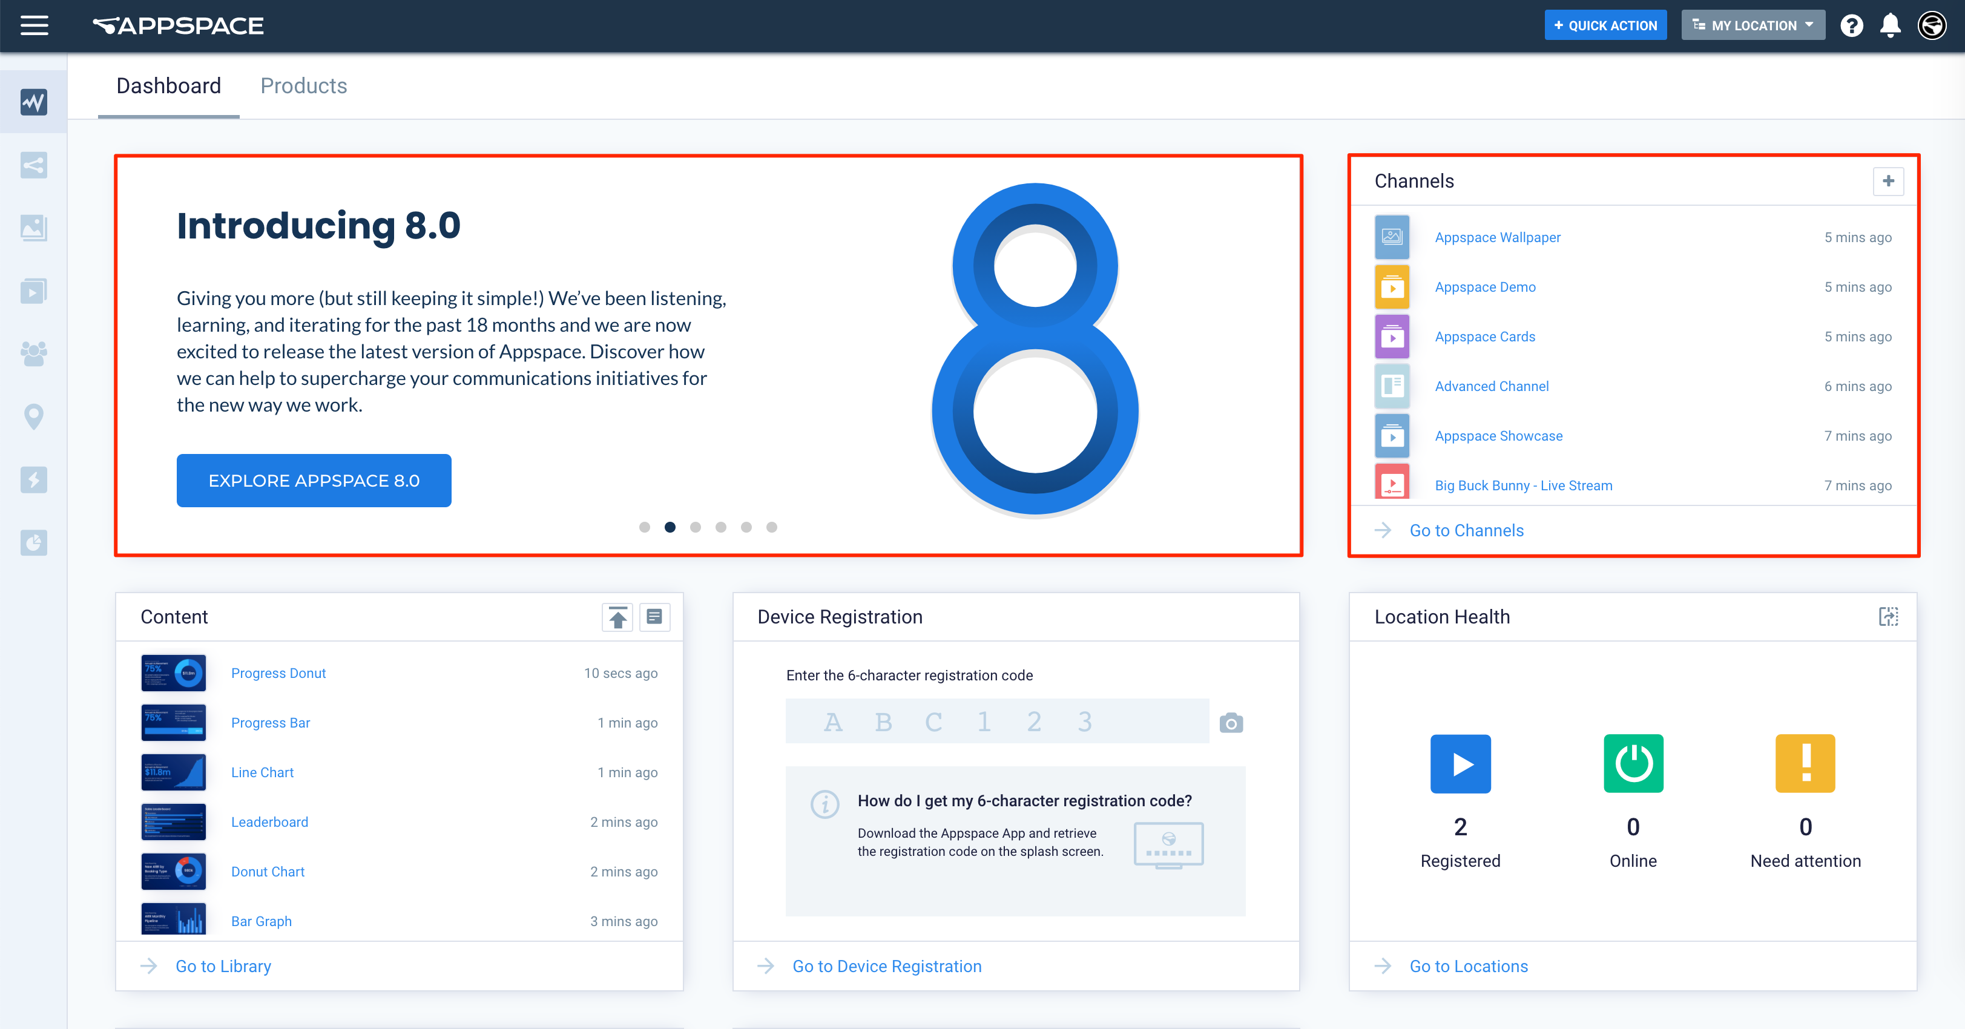Open the Appspace Wallpaper channel link
The height and width of the screenshot is (1029, 1965).
[x=1498, y=237]
